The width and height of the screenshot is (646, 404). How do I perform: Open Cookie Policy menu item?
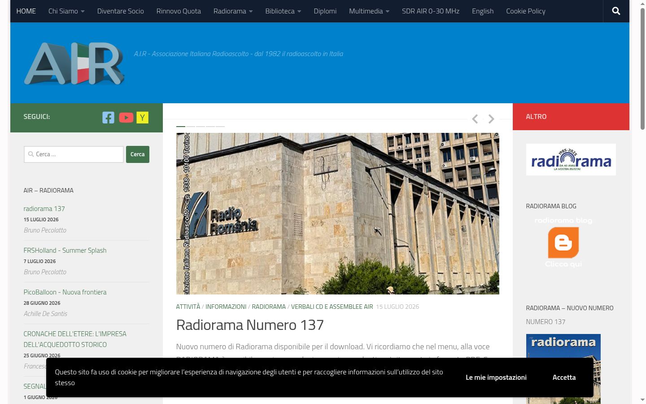[x=526, y=11]
